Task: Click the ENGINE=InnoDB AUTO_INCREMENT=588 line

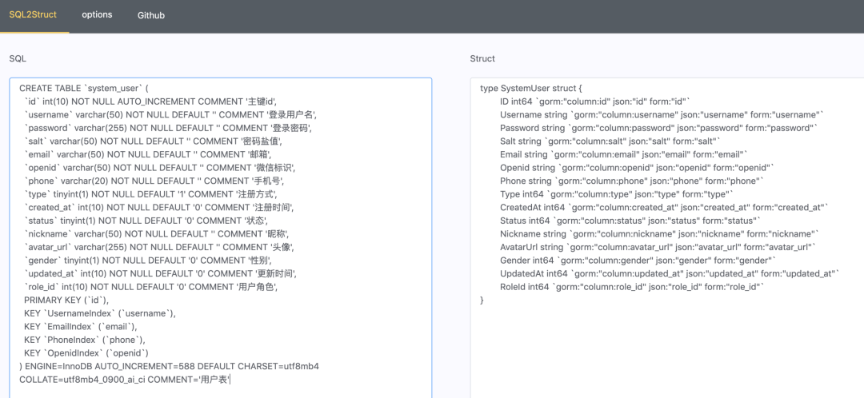Action: point(170,366)
